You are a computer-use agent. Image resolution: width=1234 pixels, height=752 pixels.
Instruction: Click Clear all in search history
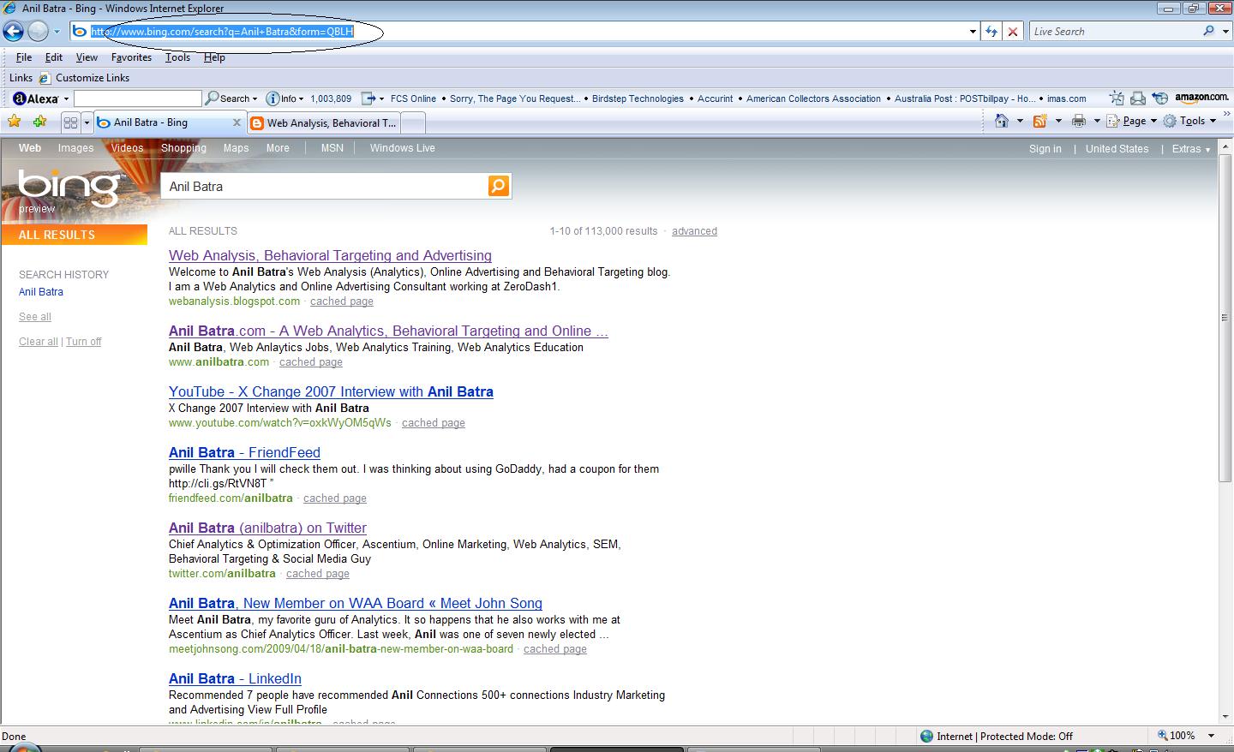tap(39, 342)
